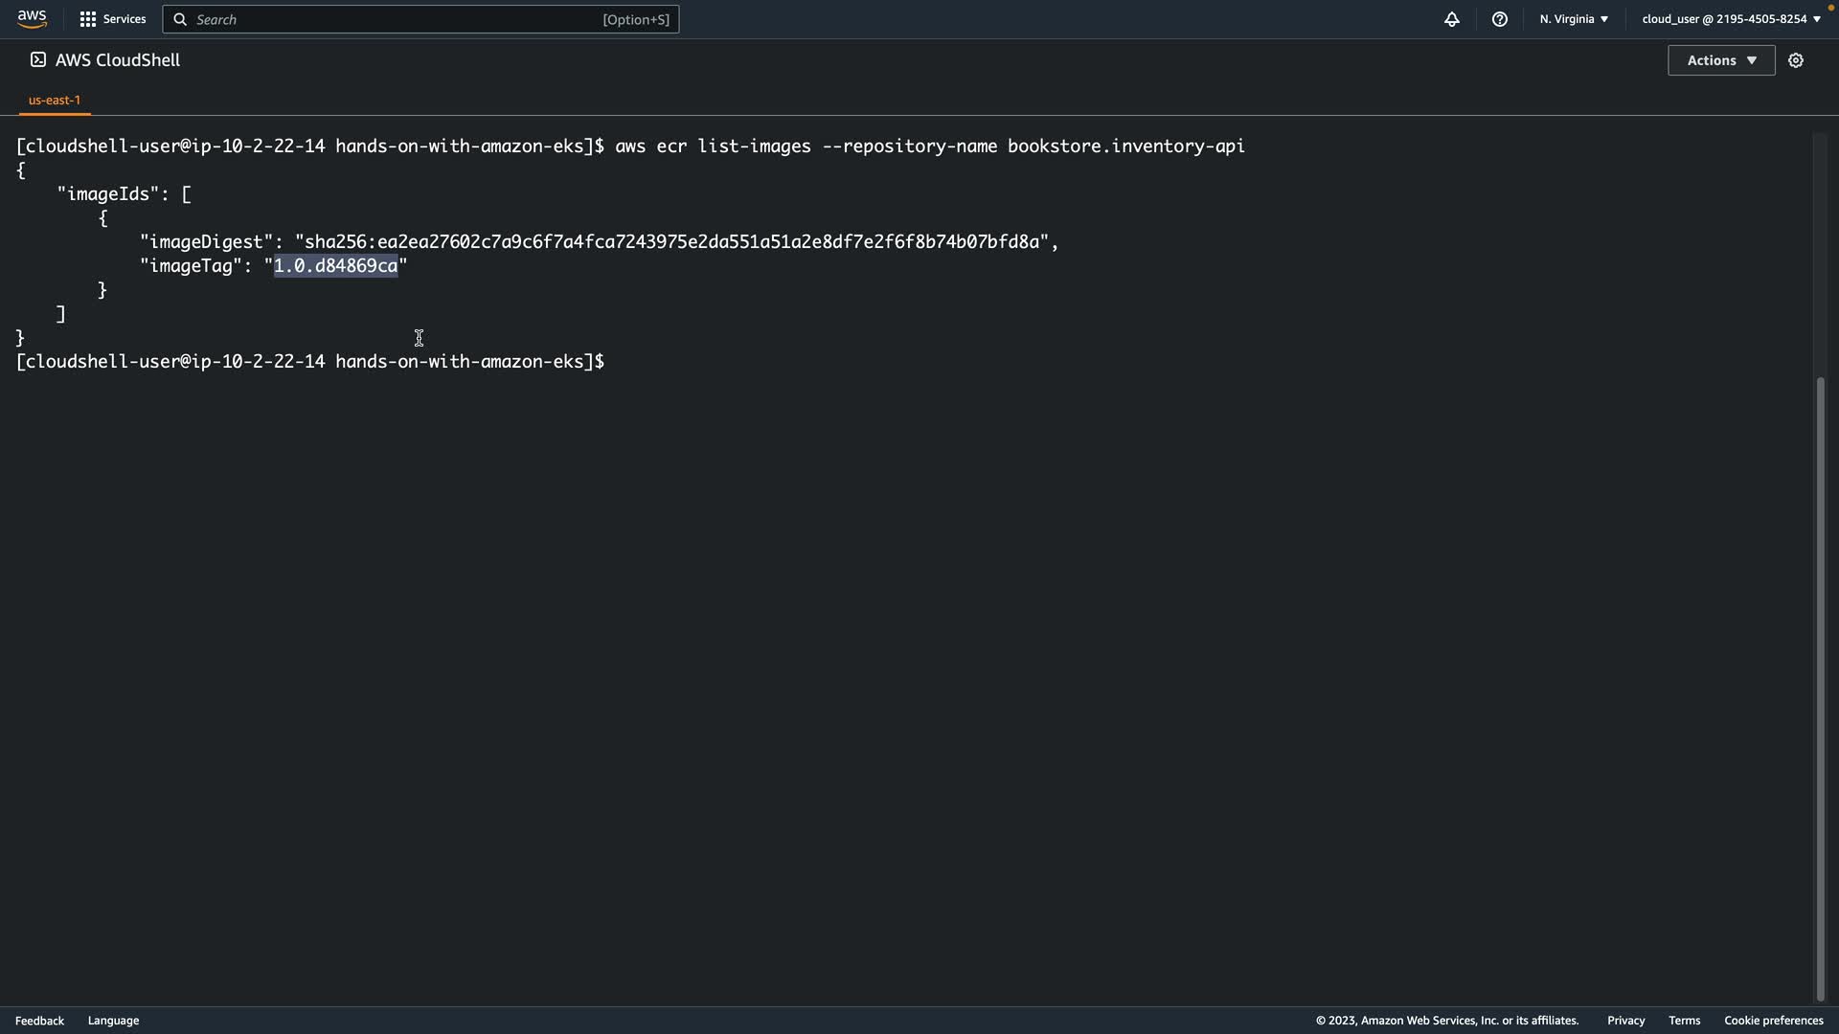This screenshot has width=1839, height=1034.
Task: Click the CloudShell terminal icon
Action: pos(38,59)
